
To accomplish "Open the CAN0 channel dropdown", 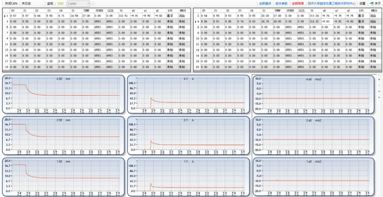I will point(78,4).
